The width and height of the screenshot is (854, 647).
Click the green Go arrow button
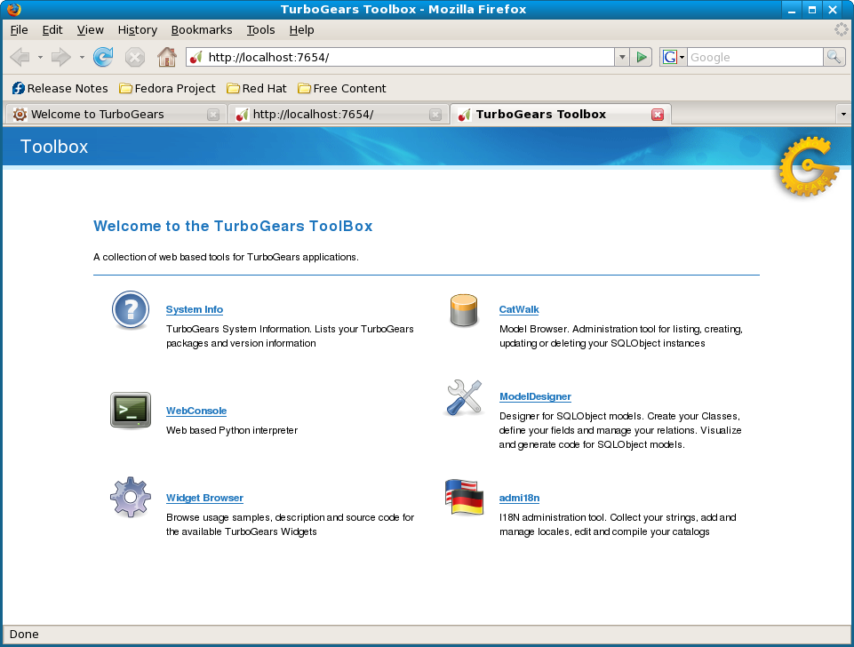(642, 57)
